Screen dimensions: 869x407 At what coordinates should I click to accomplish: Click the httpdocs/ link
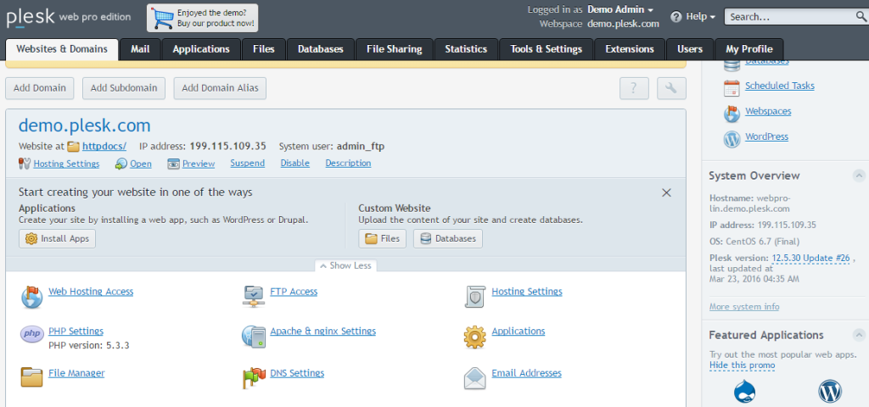click(x=104, y=147)
